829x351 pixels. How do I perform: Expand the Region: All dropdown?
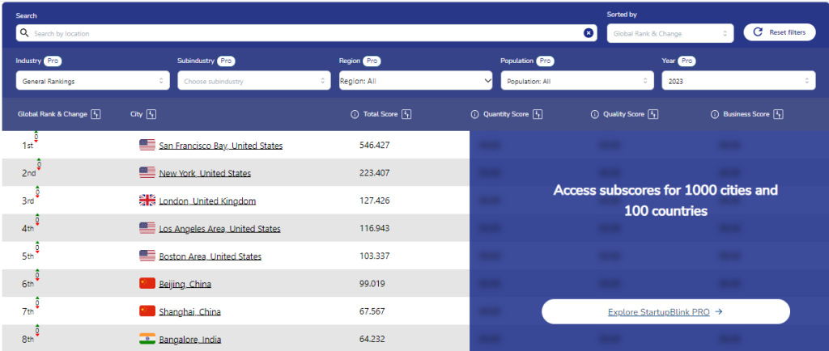tap(415, 81)
